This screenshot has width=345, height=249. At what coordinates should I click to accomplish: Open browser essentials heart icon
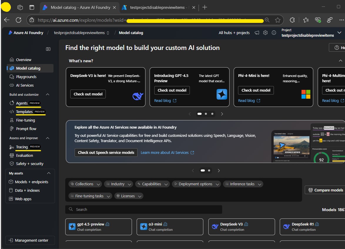[x=318, y=20]
